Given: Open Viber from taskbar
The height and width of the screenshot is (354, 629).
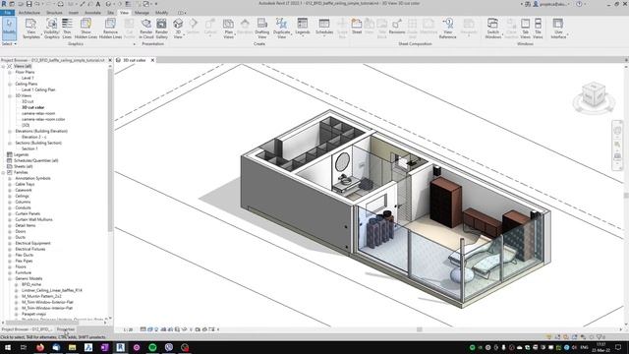Looking at the screenshot, I should pos(169,347).
